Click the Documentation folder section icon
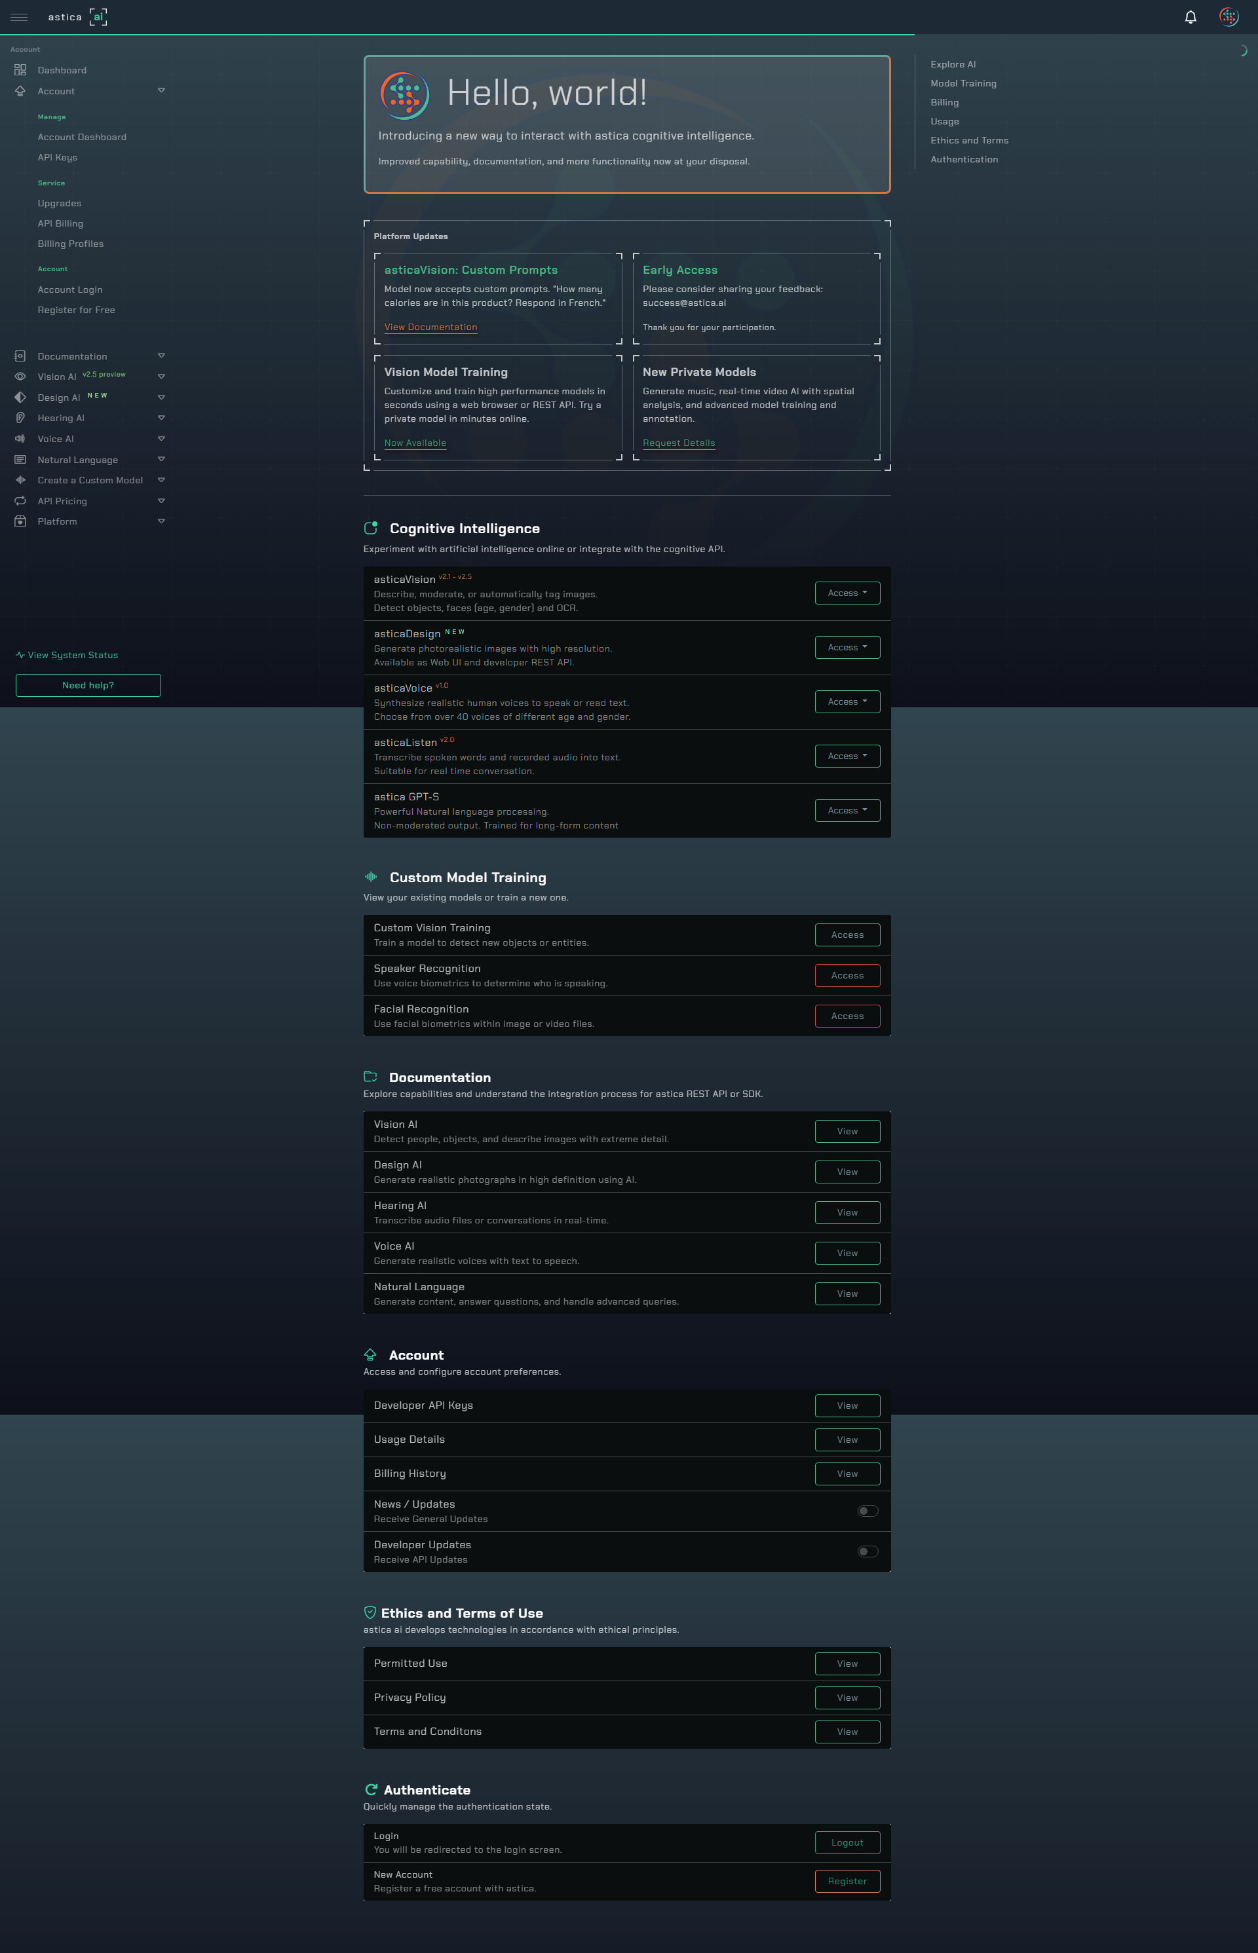 370,1077
